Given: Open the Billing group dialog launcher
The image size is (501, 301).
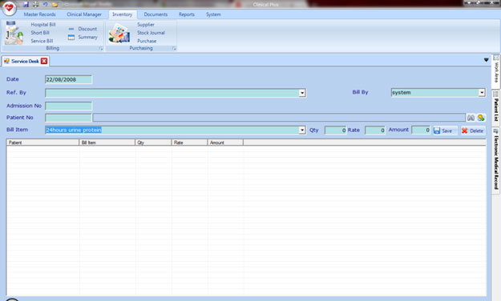Looking at the screenshot, I should click(x=101, y=49).
